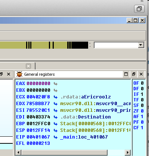This screenshot has height=156, width=149.
Task: Click the jump arrow next to EAX
Action: [x=56, y=84]
